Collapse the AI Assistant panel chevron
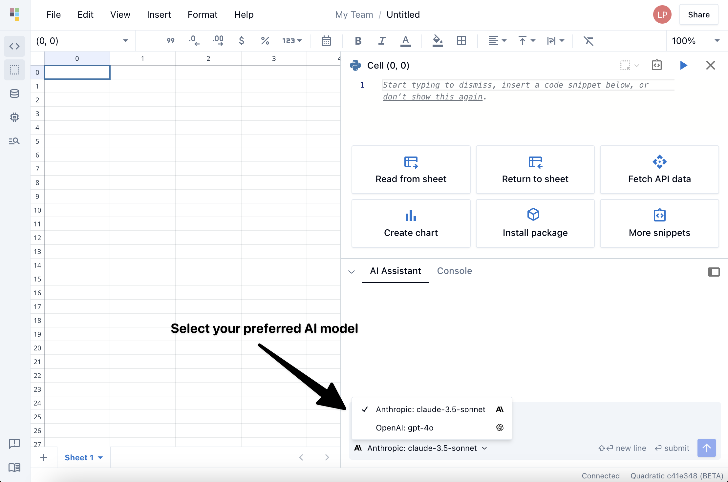This screenshot has height=482, width=728. (352, 272)
